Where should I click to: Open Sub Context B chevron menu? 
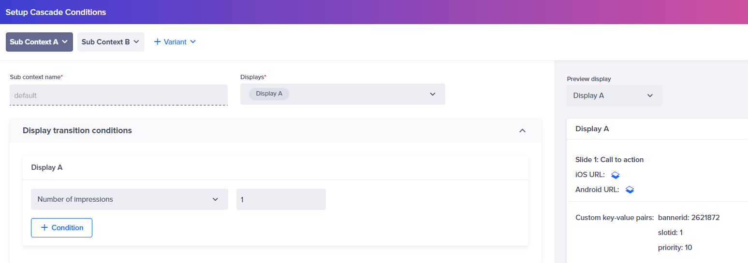[x=136, y=42]
